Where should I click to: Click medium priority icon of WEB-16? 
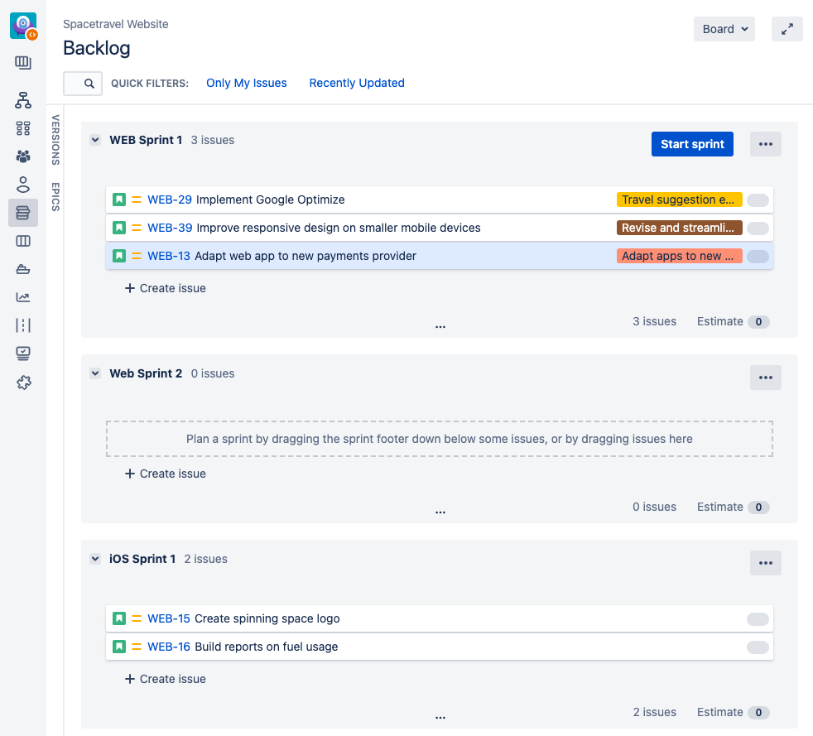[x=137, y=647]
